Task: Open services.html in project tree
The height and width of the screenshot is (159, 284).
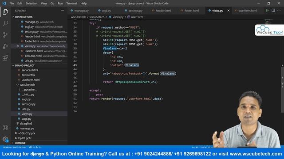Action: click(39, 70)
